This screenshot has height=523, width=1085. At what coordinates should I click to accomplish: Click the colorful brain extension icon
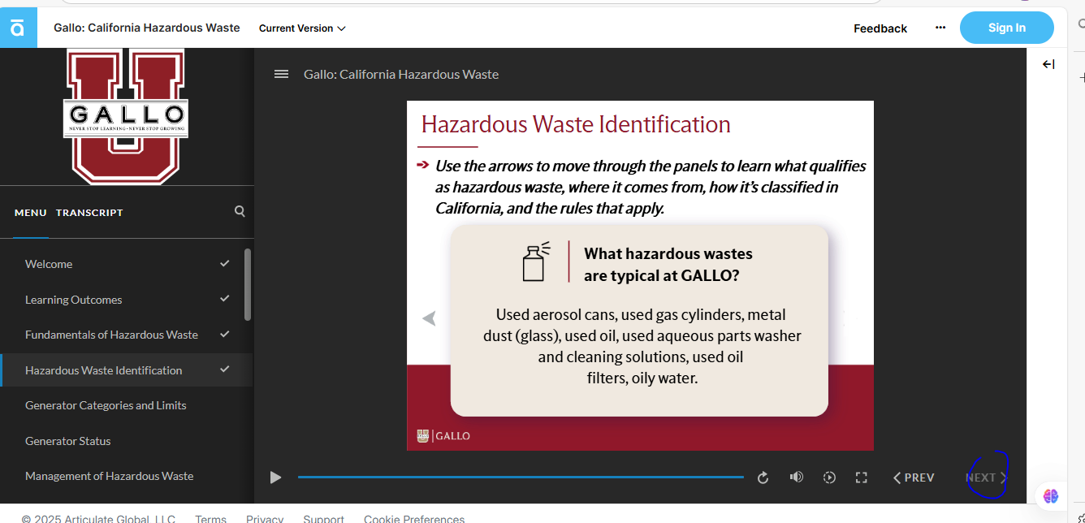click(x=1051, y=495)
